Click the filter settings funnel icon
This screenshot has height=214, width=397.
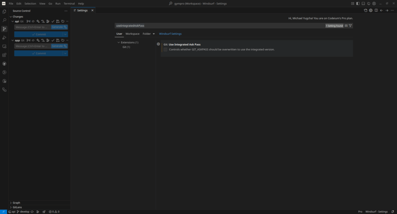[x=350, y=26]
